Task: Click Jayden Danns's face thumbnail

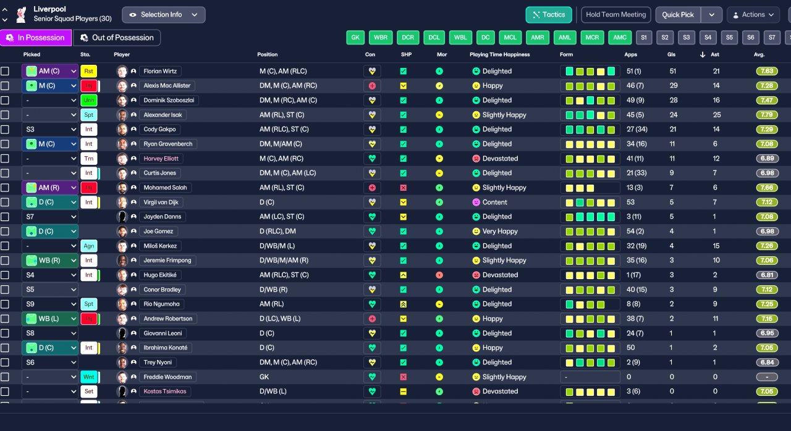Action: (x=122, y=217)
